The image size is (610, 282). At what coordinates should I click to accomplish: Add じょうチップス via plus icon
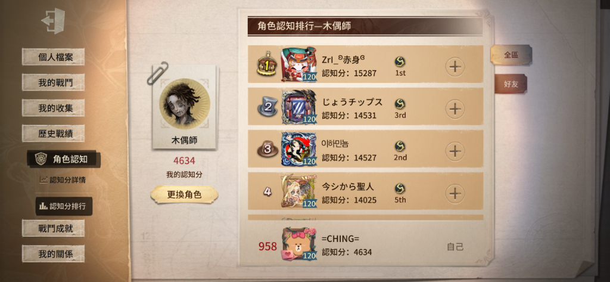[455, 109]
